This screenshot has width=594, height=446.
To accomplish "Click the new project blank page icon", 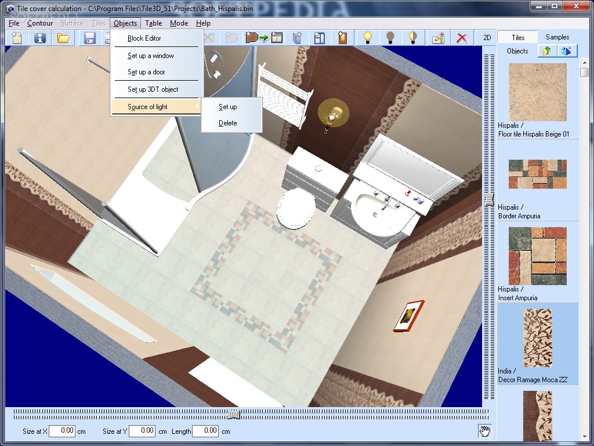I will point(17,38).
